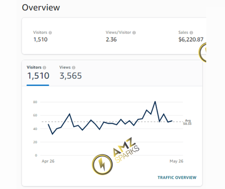
Task: Click info icon next to Sales label
Action: coord(191,33)
